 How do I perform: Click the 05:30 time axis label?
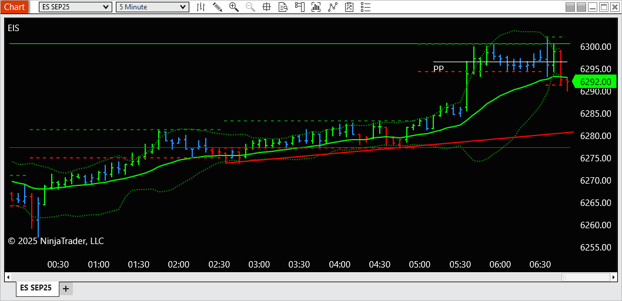(x=460, y=264)
